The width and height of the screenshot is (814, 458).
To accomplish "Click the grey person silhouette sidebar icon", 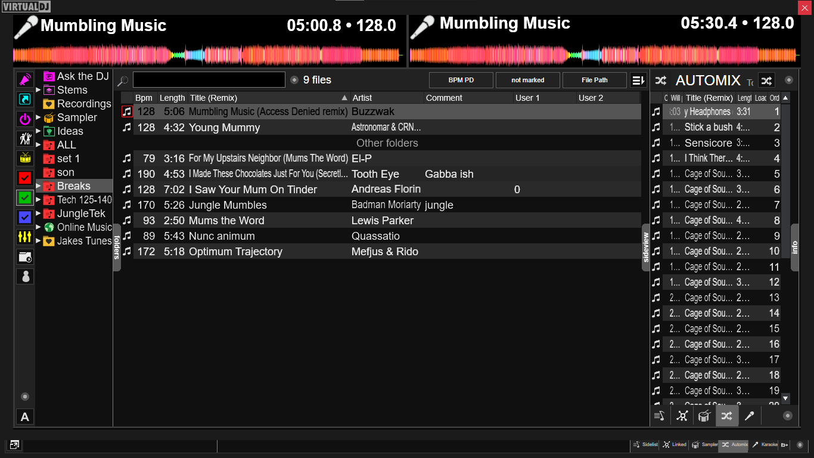I will [x=24, y=276].
